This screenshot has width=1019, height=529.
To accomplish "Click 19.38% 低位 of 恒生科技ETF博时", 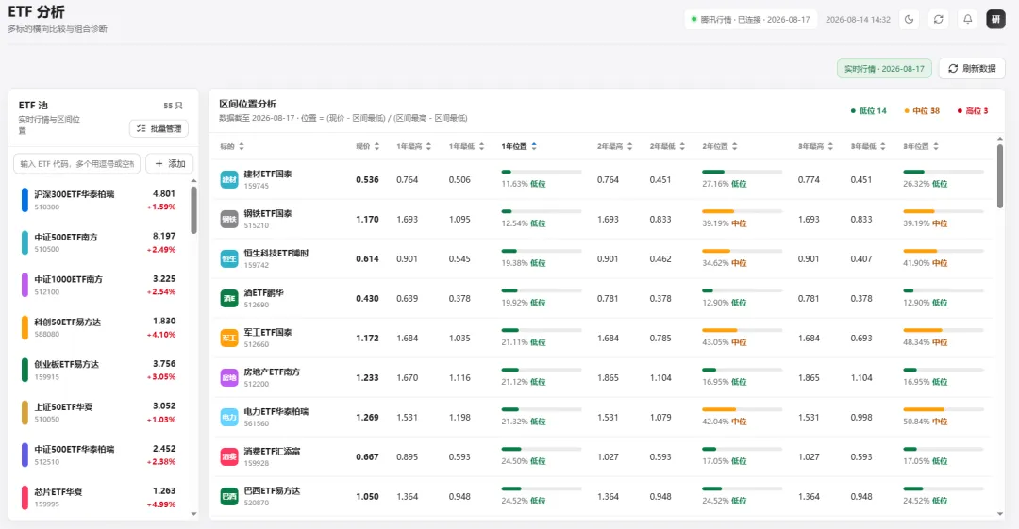I will tap(523, 263).
